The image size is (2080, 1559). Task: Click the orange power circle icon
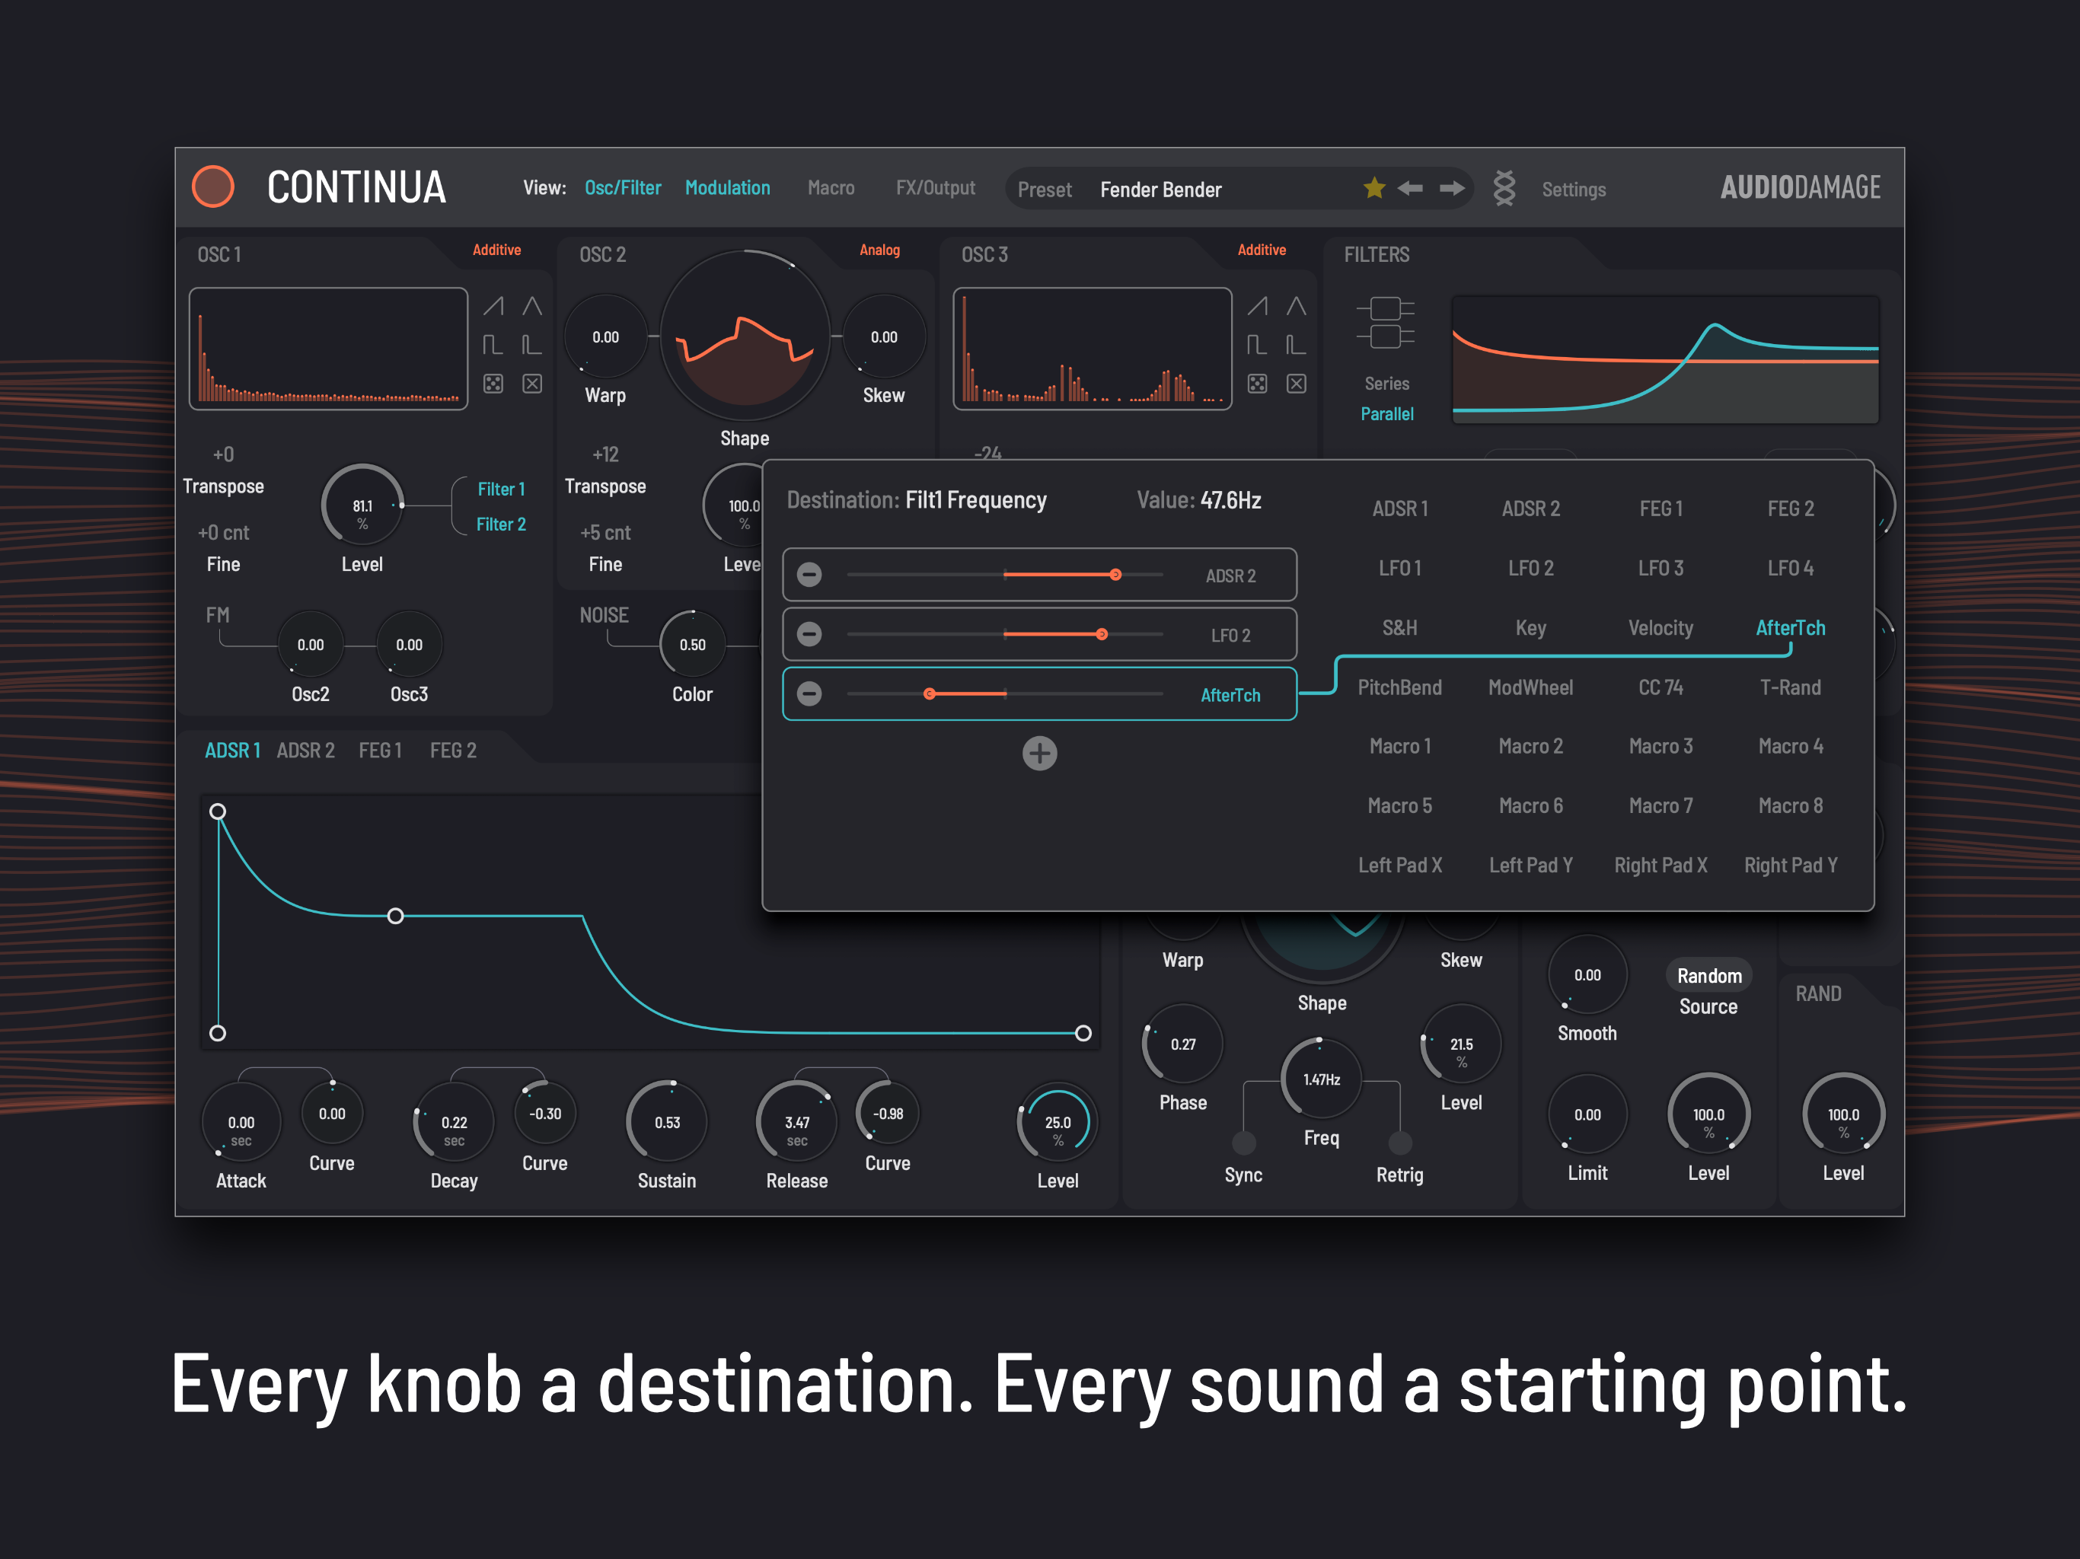tap(212, 187)
